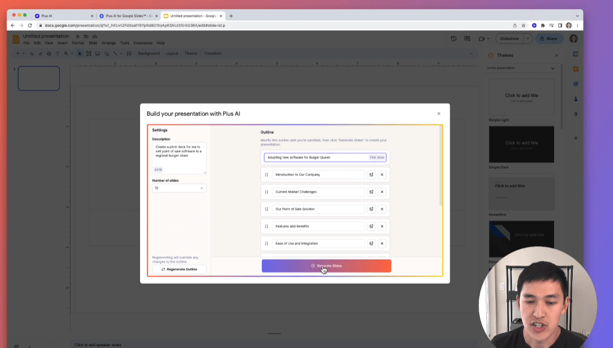The width and height of the screenshot is (613, 348).
Task: Click the Paint format icon
Action: (58, 54)
